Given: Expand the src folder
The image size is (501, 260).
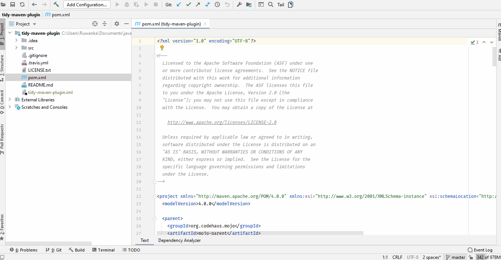Looking at the screenshot, I should pos(16,48).
